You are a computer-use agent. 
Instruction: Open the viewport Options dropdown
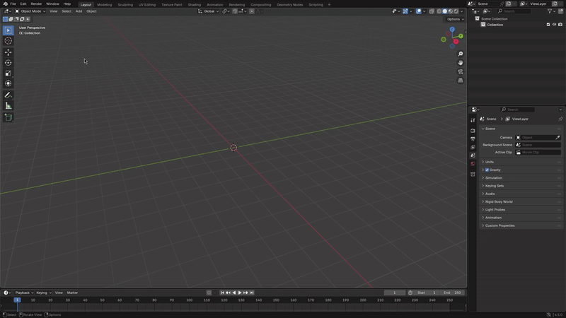[455, 19]
